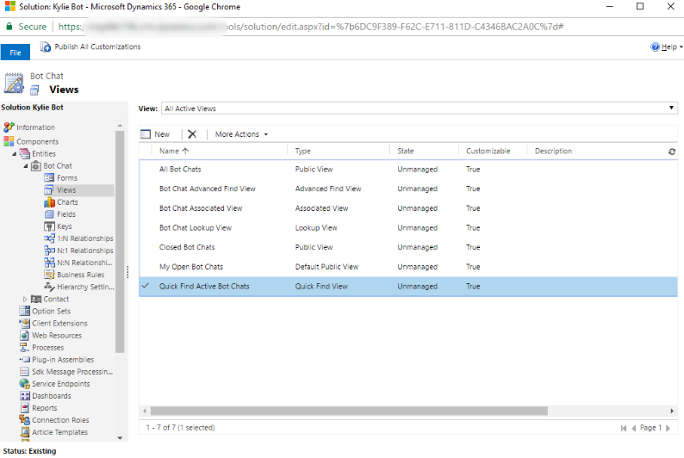Screen dimensions: 684x458
Task: Create a New view
Action: point(155,134)
